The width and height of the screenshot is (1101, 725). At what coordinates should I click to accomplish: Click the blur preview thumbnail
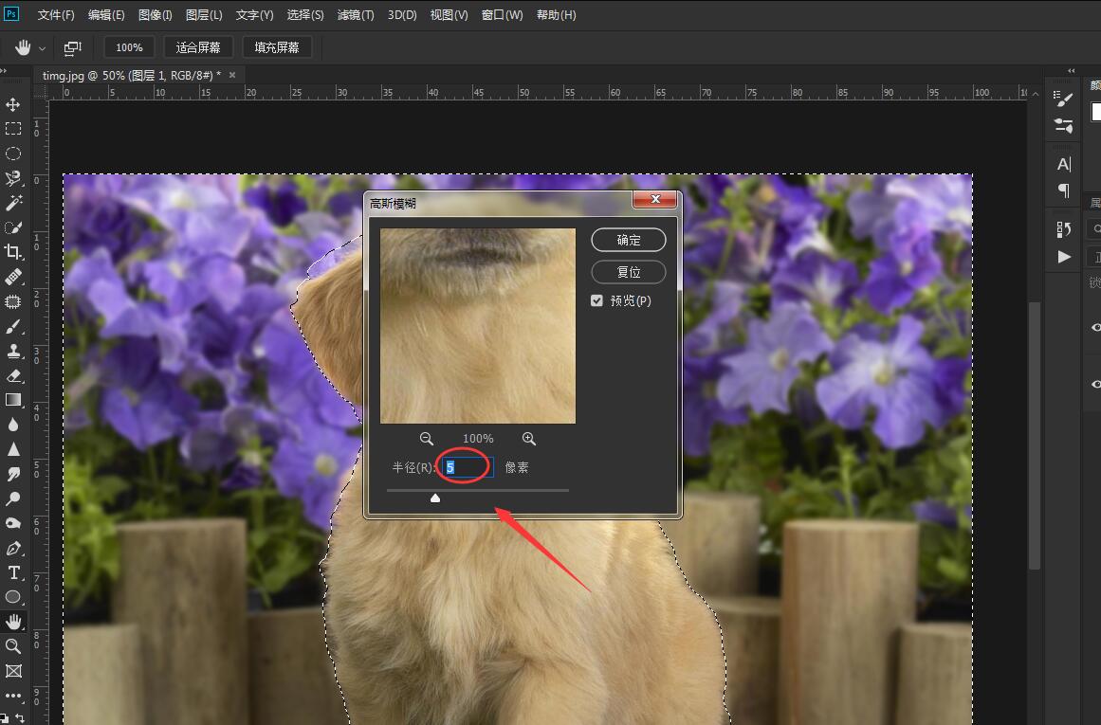tap(477, 326)
